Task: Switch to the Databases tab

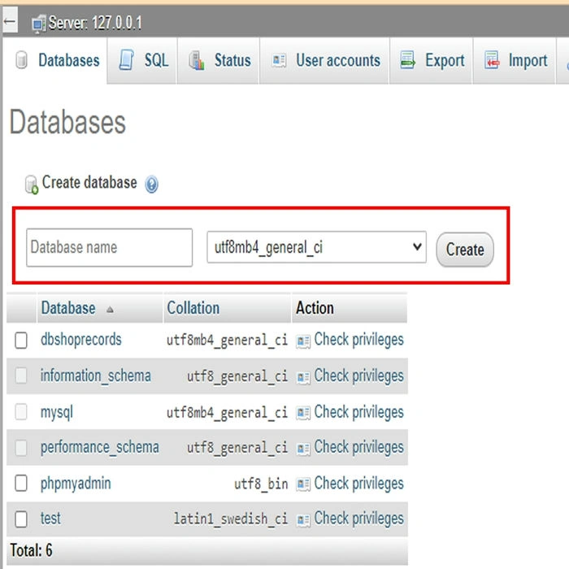Action: (54, 60)
